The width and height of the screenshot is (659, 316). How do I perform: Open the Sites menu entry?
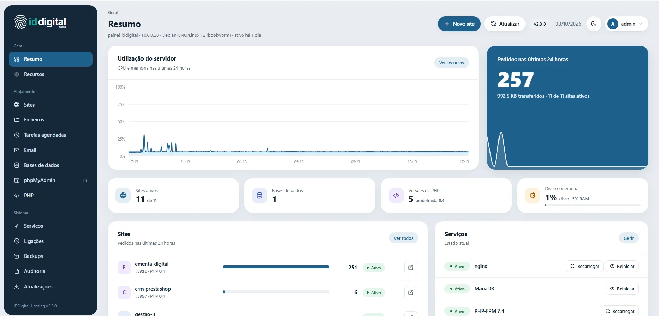[51, 105]
